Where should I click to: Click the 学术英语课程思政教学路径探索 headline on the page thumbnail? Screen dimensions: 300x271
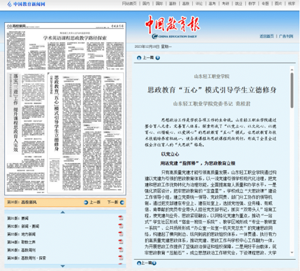coord(75,38)
